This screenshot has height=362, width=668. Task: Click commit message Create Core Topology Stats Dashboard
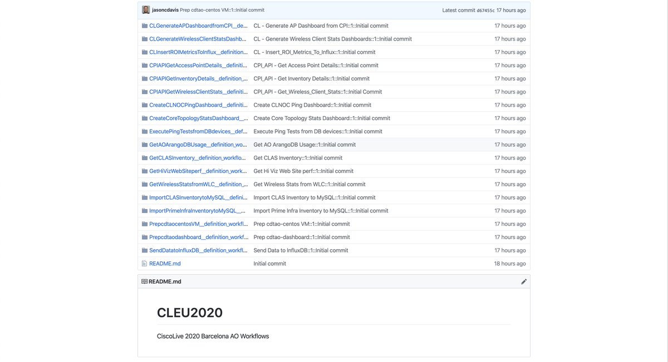(x=322, y=118)
